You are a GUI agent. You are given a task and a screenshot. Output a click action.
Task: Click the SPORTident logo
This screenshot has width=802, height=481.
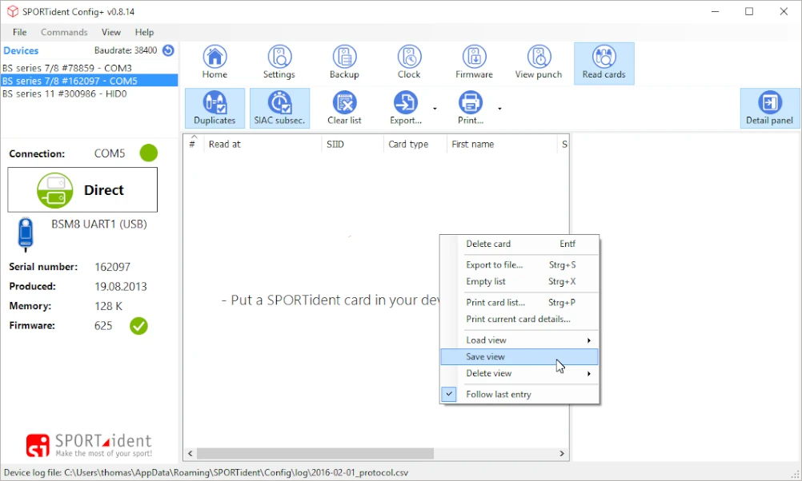click(89, 445)
